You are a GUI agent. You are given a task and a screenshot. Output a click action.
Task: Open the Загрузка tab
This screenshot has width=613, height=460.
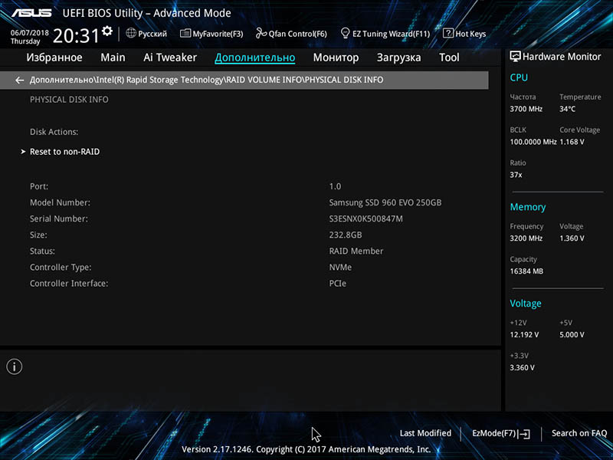(x=398, y=58)
